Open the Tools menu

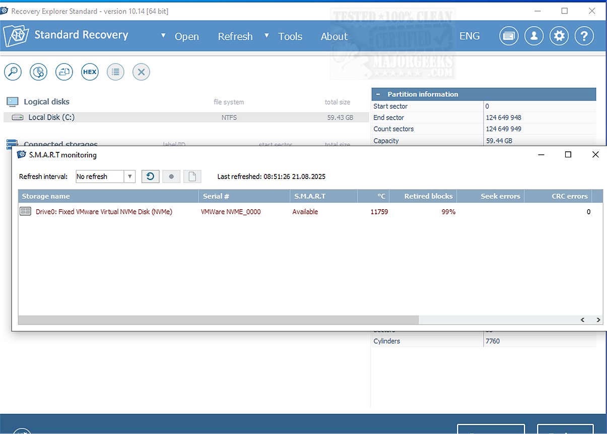(290, 36)
